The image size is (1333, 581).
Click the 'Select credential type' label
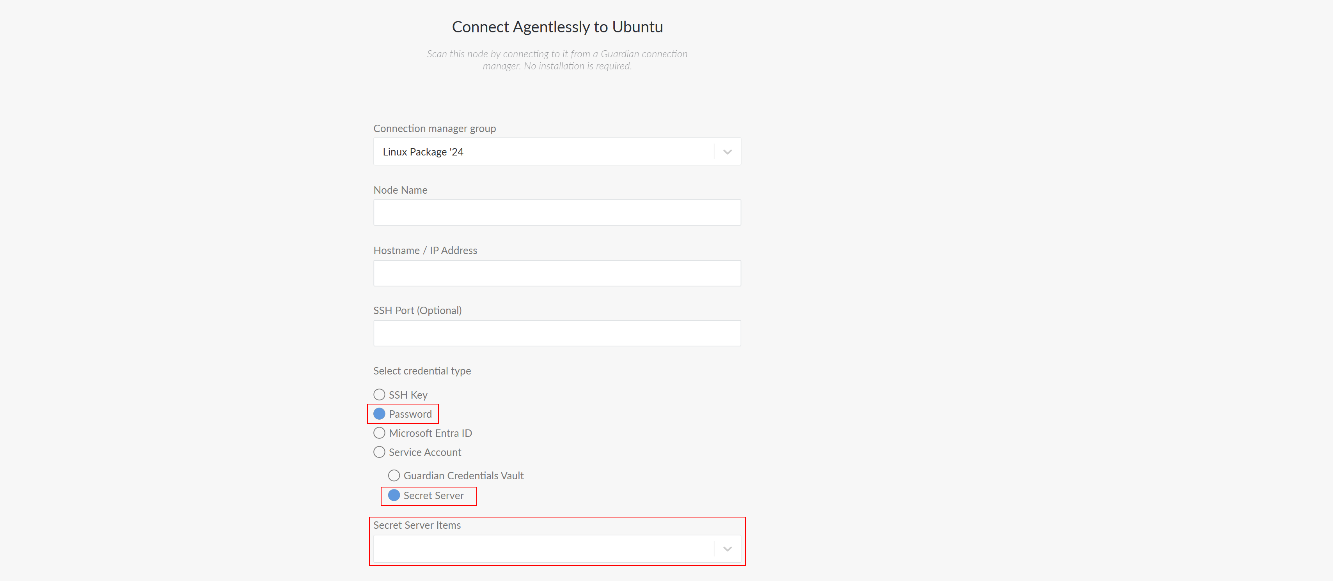pyautogui.click(x=422, y=371)
